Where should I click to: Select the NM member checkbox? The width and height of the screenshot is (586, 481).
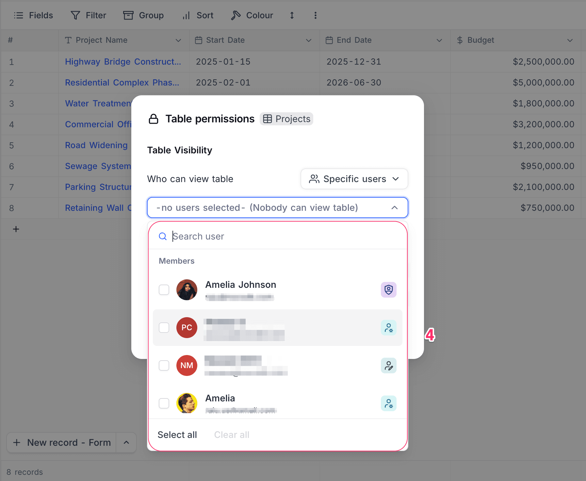point(164,365)
